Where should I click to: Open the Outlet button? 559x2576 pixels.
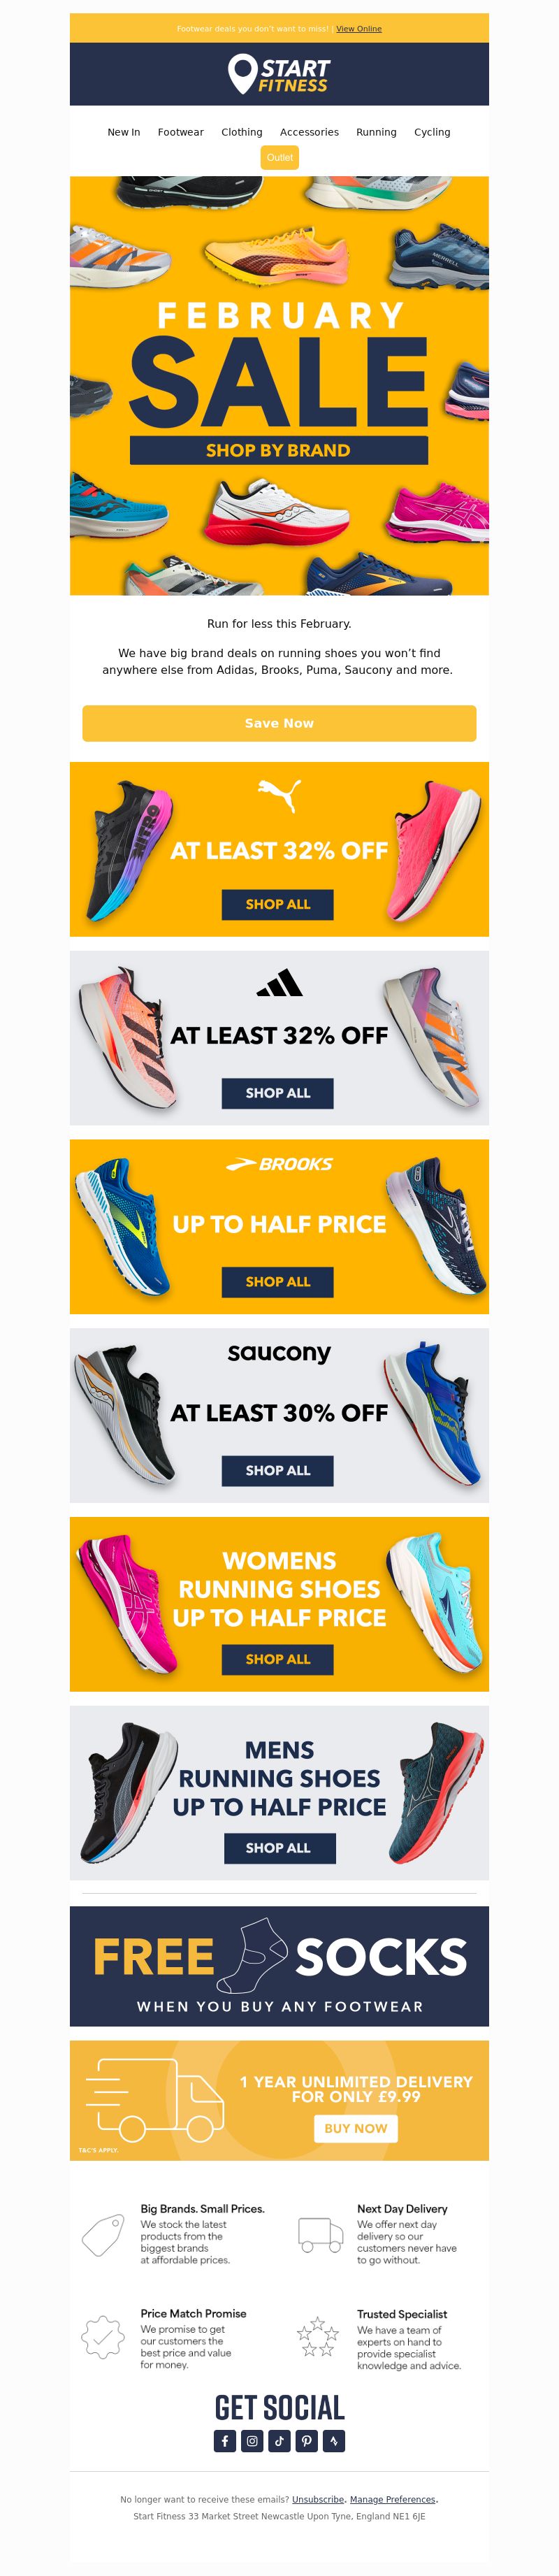point(280,158)
